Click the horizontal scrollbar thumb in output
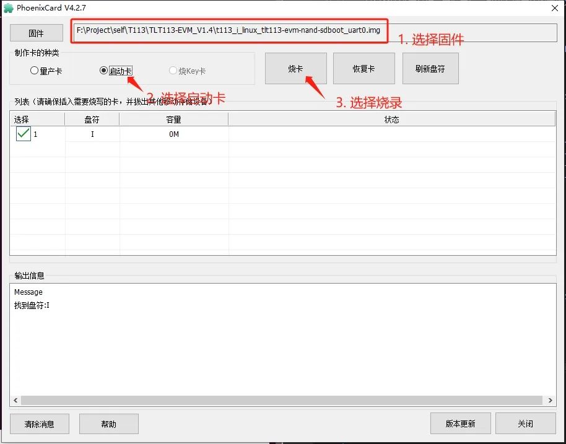The width and height of the screenshot is (566, 444). pyautogui.click(x=282, y=400)
